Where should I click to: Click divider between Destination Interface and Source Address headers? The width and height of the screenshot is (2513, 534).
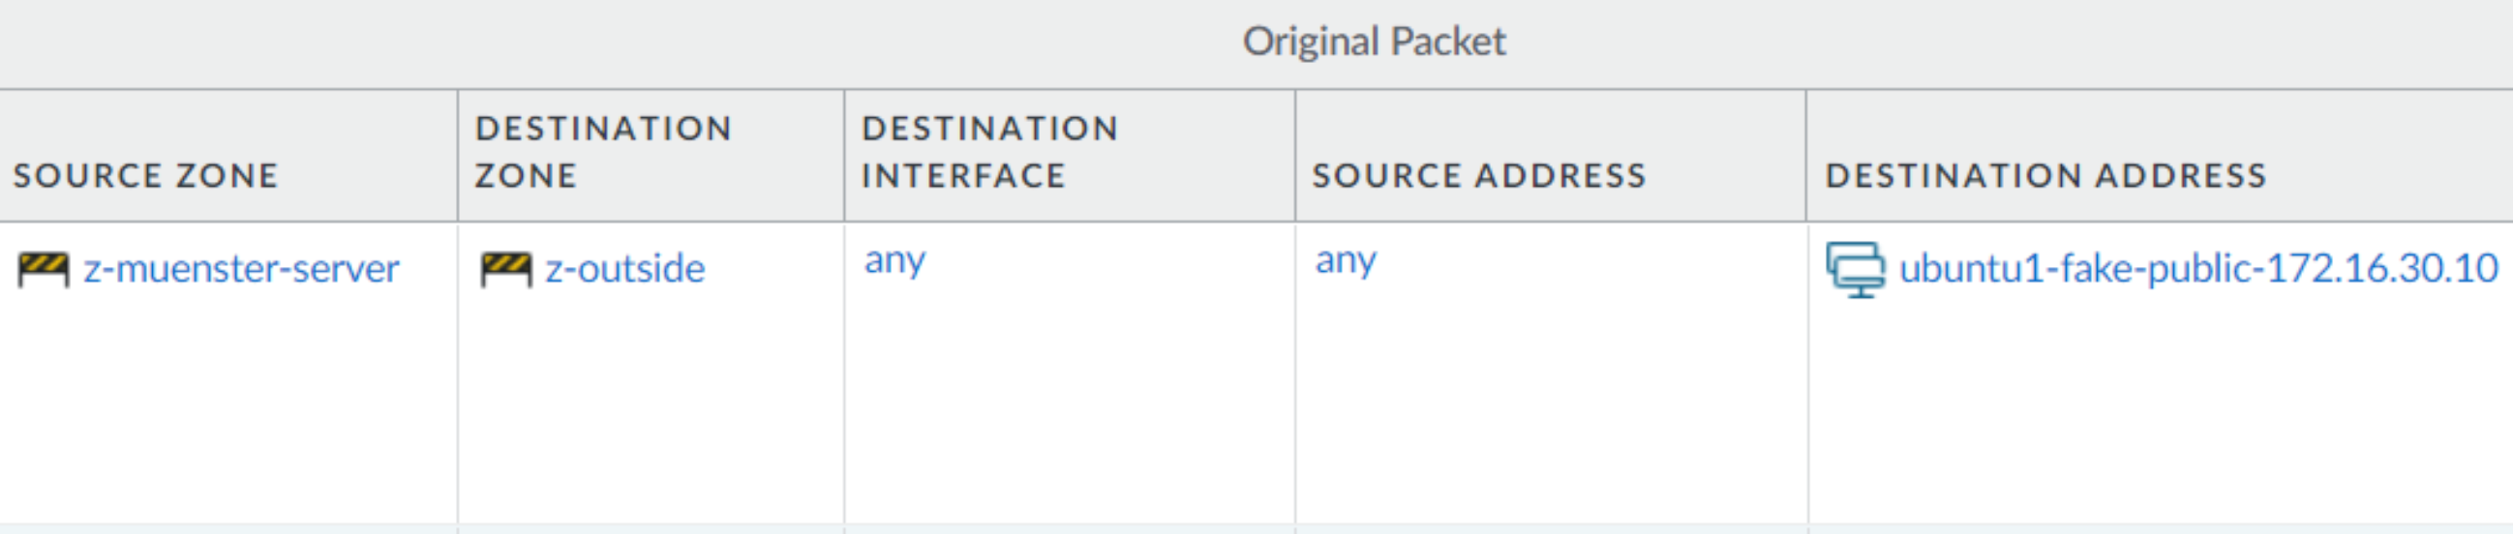pos(1295,156)
